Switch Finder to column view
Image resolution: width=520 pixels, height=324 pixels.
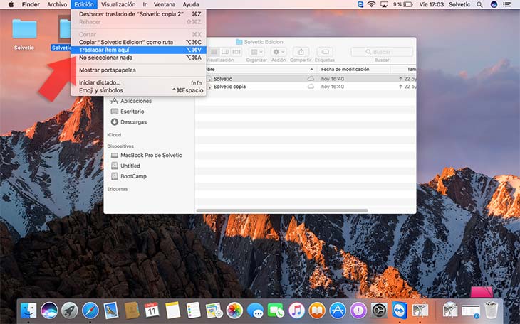coord(225,52)
